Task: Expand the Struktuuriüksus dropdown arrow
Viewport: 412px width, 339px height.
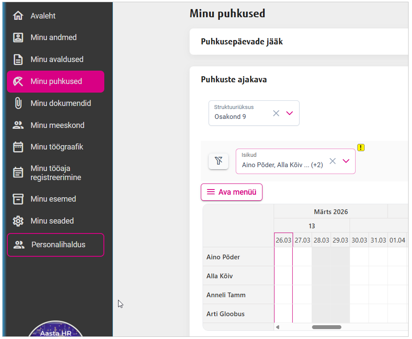Action: pos(290,113)
